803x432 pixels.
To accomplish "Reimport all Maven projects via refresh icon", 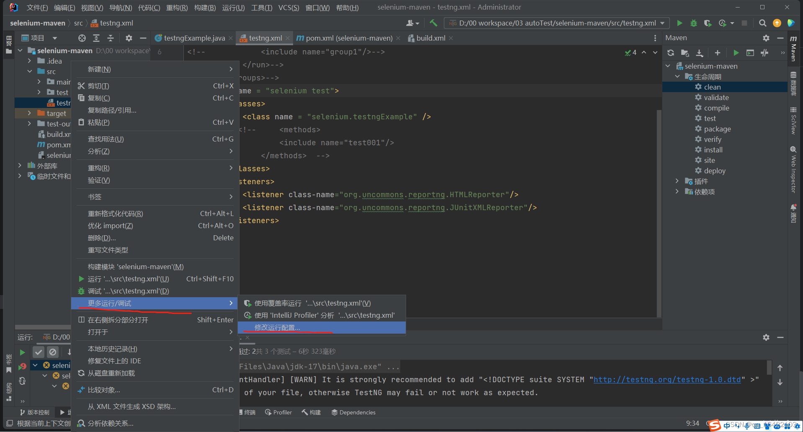I will (x=671, y=53).
